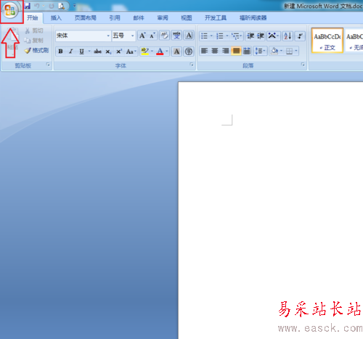
Task: Align text to the right
Action: coord(226,51)
